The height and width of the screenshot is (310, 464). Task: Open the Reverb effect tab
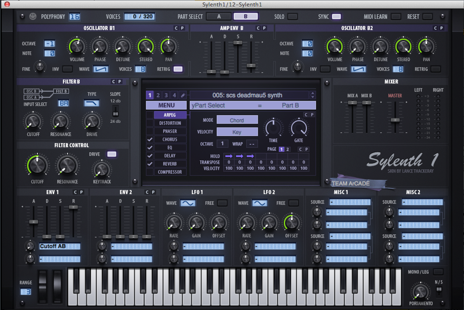[x=170, y=164]
